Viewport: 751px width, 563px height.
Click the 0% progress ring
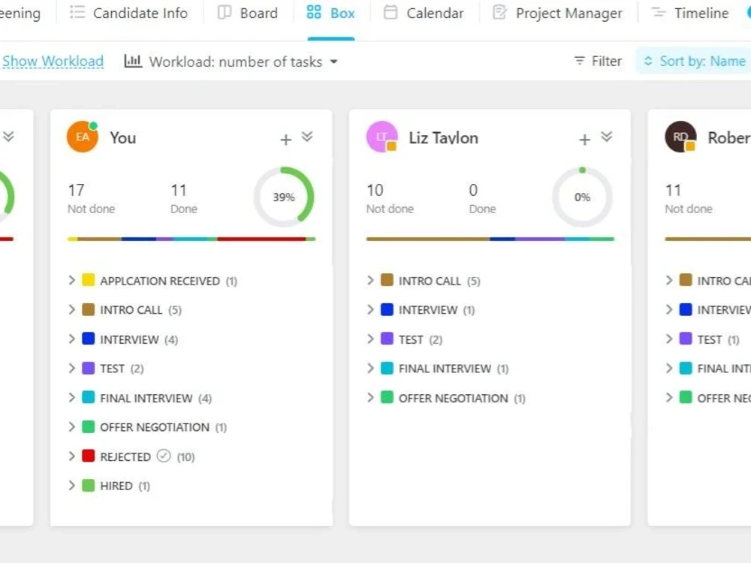(x=583, y=197)
